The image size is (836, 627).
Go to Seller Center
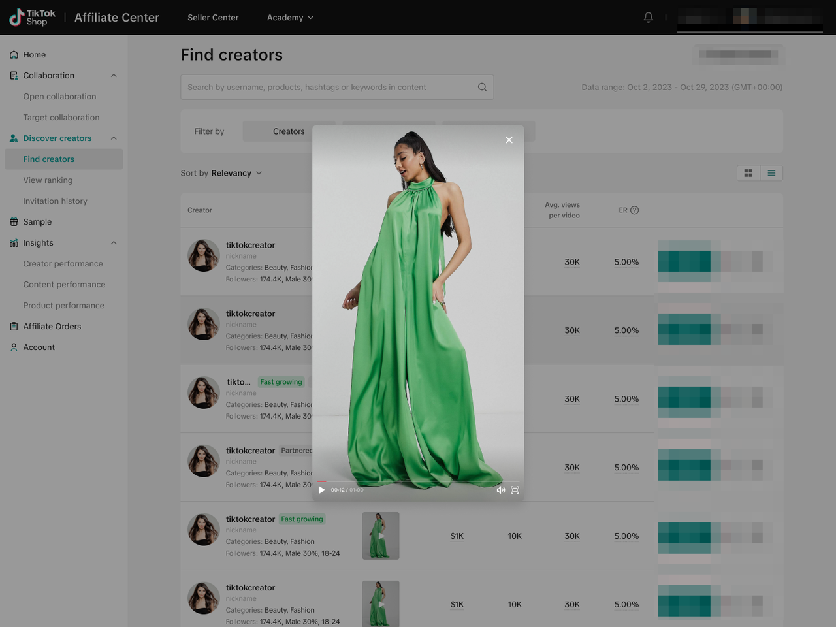click(213, 18)
